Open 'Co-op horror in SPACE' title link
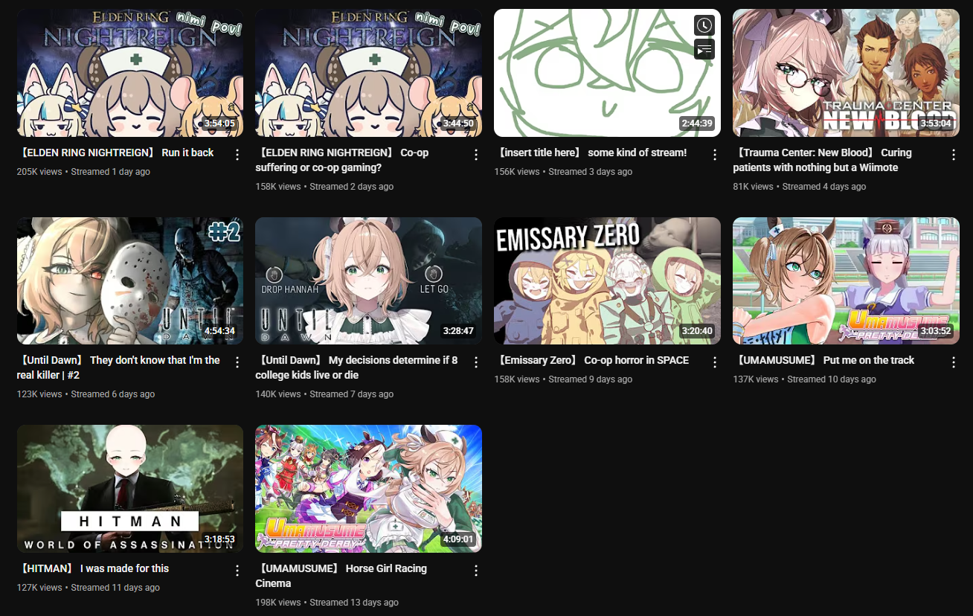The width and height of the screenshot is (973, 616). 592,360
